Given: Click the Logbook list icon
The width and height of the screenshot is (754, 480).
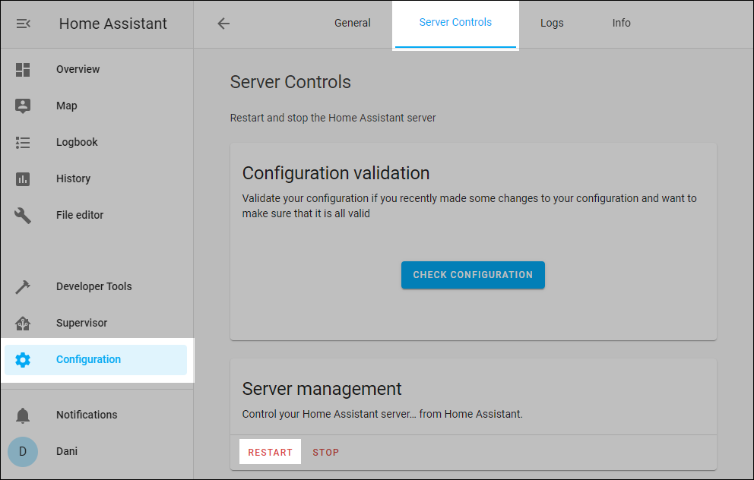Looking at the screenshot, I should pos(23,143).
